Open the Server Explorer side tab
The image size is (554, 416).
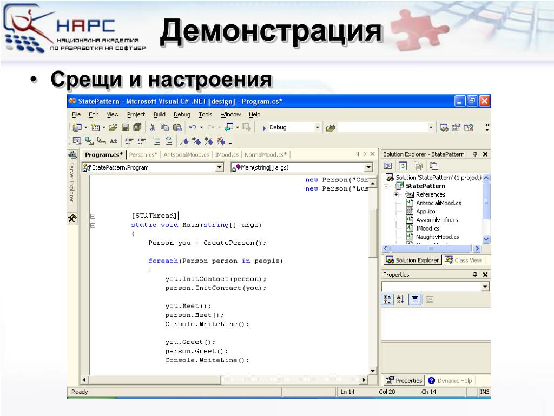tap(72, 177)
